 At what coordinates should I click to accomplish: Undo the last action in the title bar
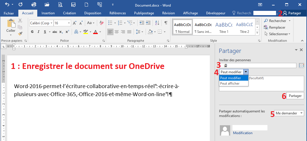pyautogui.click(x=7, y=4)
